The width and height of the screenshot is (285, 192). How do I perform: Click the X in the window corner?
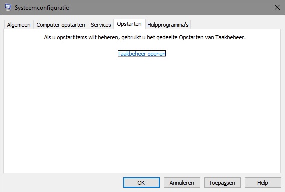[277, 7]
